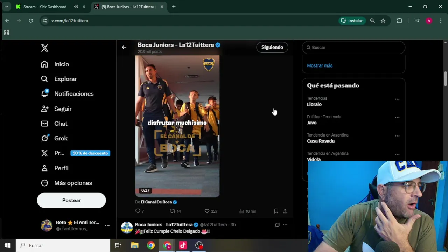The height and width of the screenshot is (252, 448).
Task: Click back arrow beside Boca Juniors title
Action: tap(124, 47)
